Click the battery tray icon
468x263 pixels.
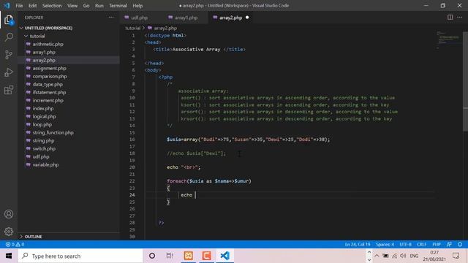pyautogui.click(x=385, y=256)
